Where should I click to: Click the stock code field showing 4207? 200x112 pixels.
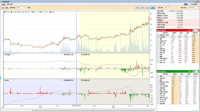(20, 8)
